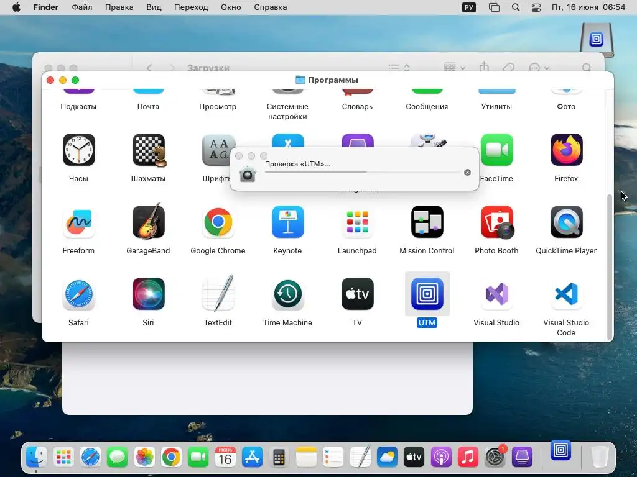Select Photo Booth app icon
The image size is (637, 477).
497,222
